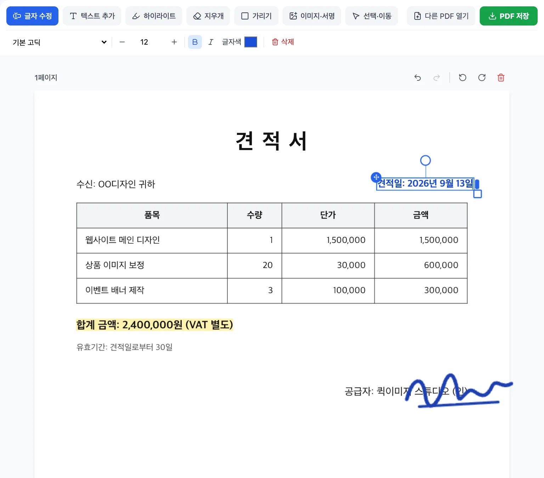Click the selected text 견적일: 2026년 9월 13일
Viewport: 544px width, 478px height.
tap(425, 183)
